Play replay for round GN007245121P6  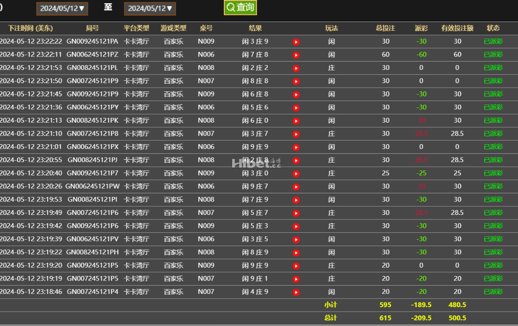296,214
